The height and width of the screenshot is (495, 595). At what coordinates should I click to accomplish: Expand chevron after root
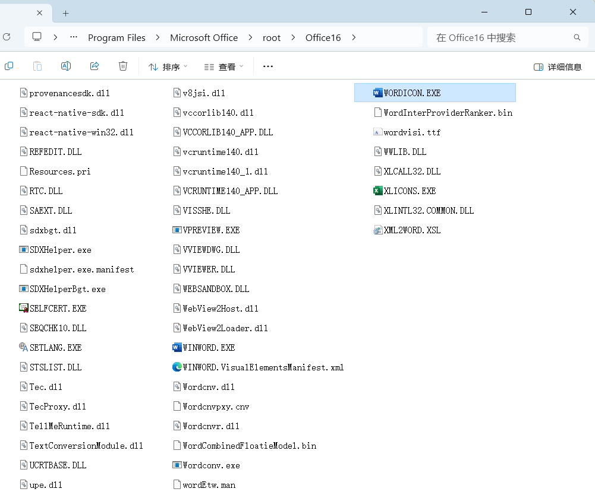pos(293,37)
